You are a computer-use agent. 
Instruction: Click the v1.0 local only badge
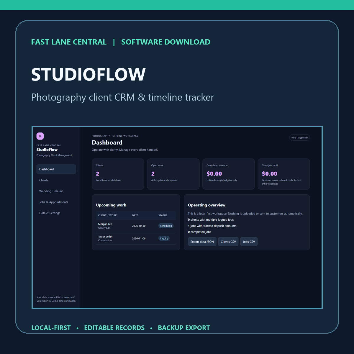coord(299,138)
